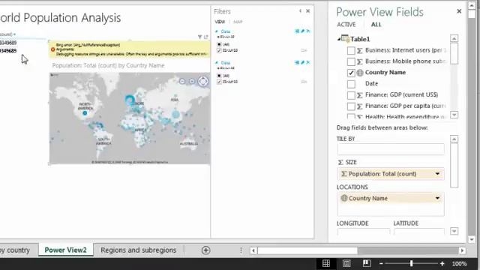Screen dimensions: 480x270
Task: Click the empty TILE BY field box
Action: [x=391, y=149]
